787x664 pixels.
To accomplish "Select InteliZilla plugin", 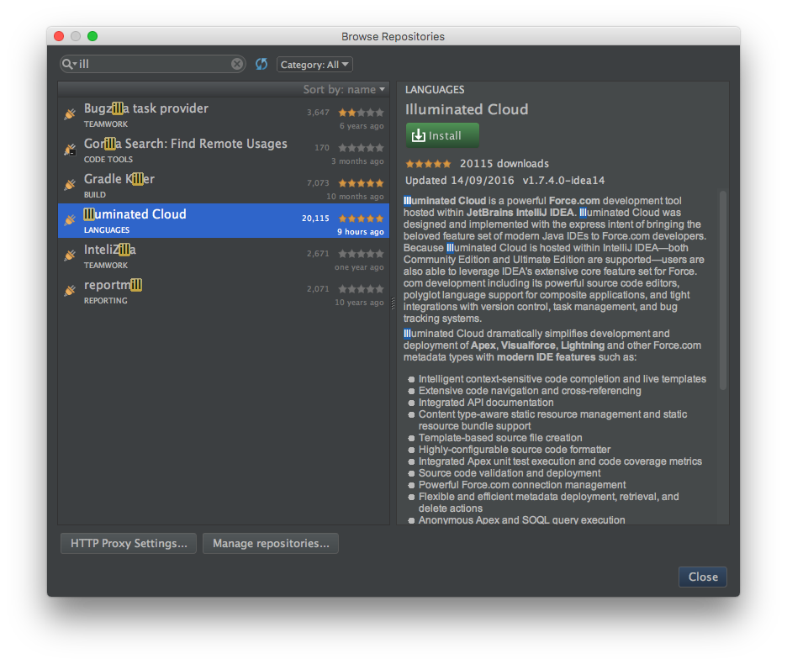I will click(224, 256).
